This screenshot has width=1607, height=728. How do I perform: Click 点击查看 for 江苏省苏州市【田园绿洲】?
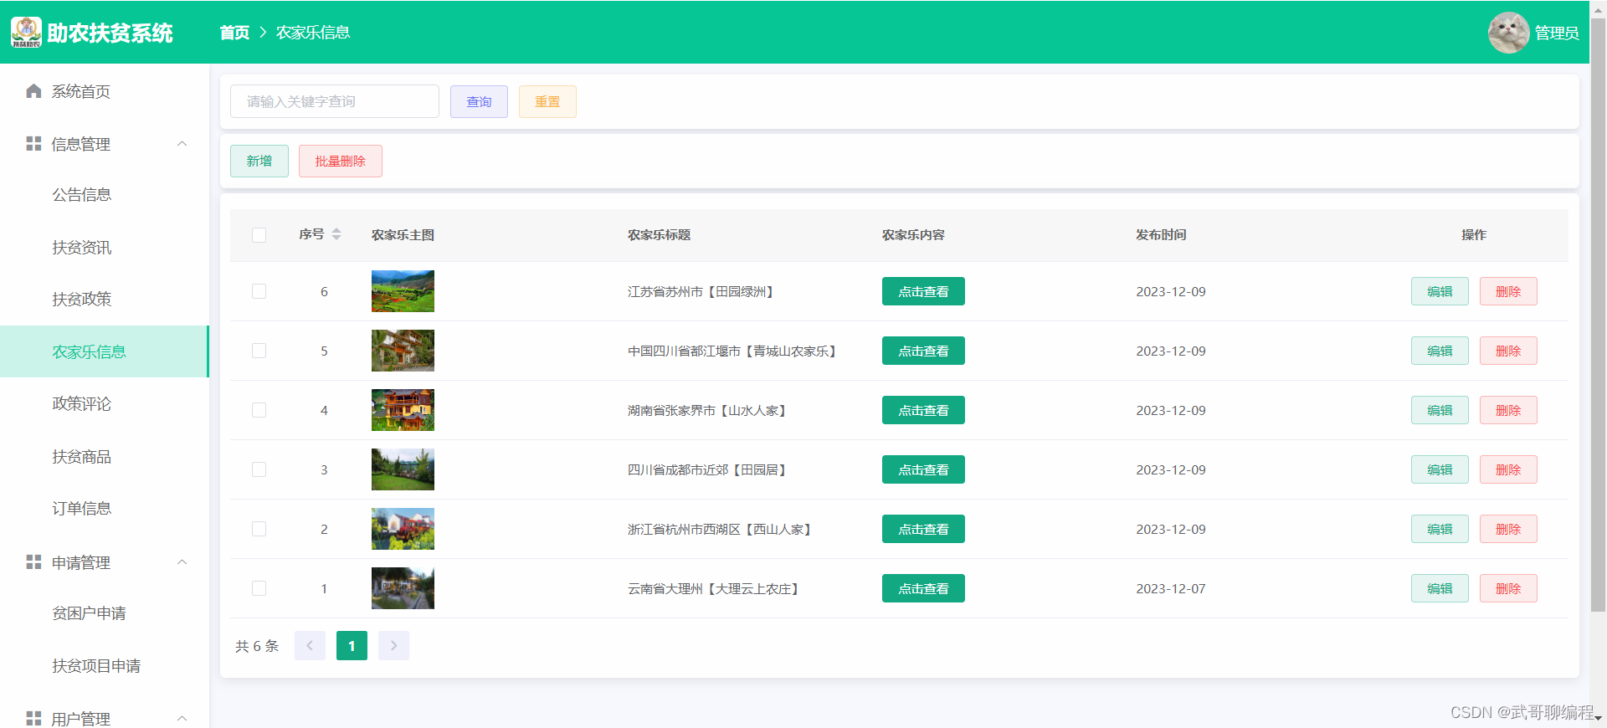pos(923,291)
